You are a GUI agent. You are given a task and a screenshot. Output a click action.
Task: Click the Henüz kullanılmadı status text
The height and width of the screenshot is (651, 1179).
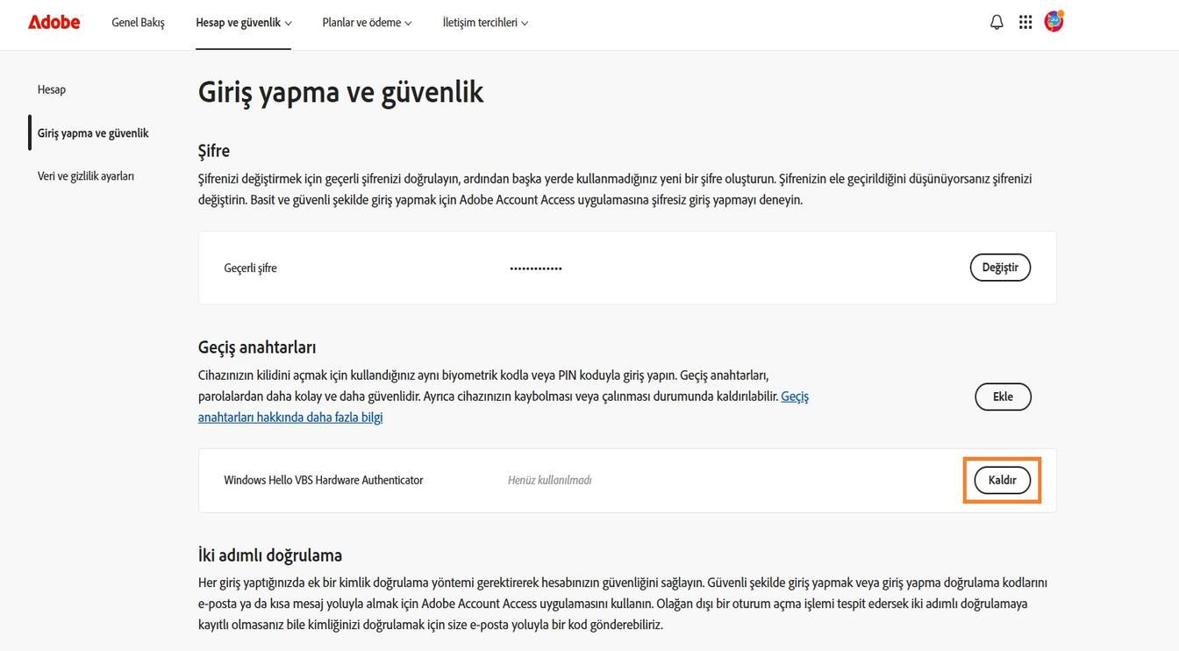(x=549, y=479)
